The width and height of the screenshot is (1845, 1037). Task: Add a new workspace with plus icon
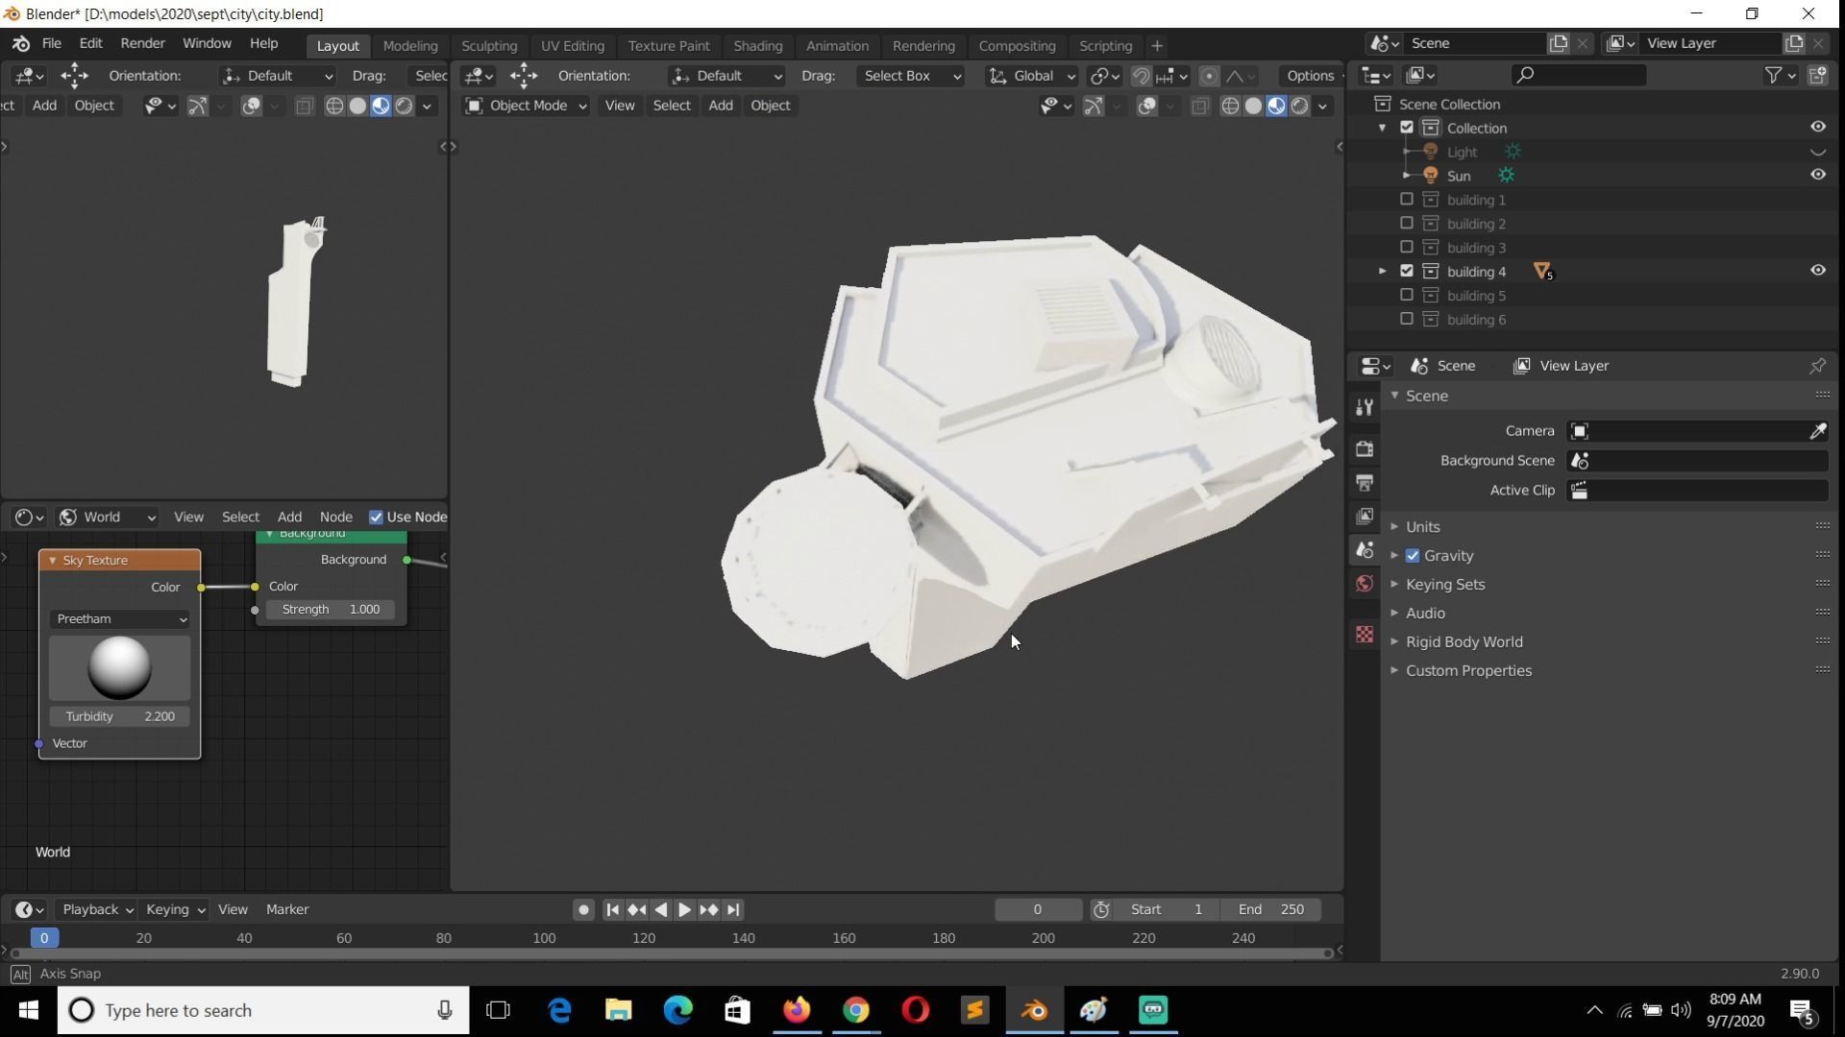pyautogui.click(x=1157, y=45)
